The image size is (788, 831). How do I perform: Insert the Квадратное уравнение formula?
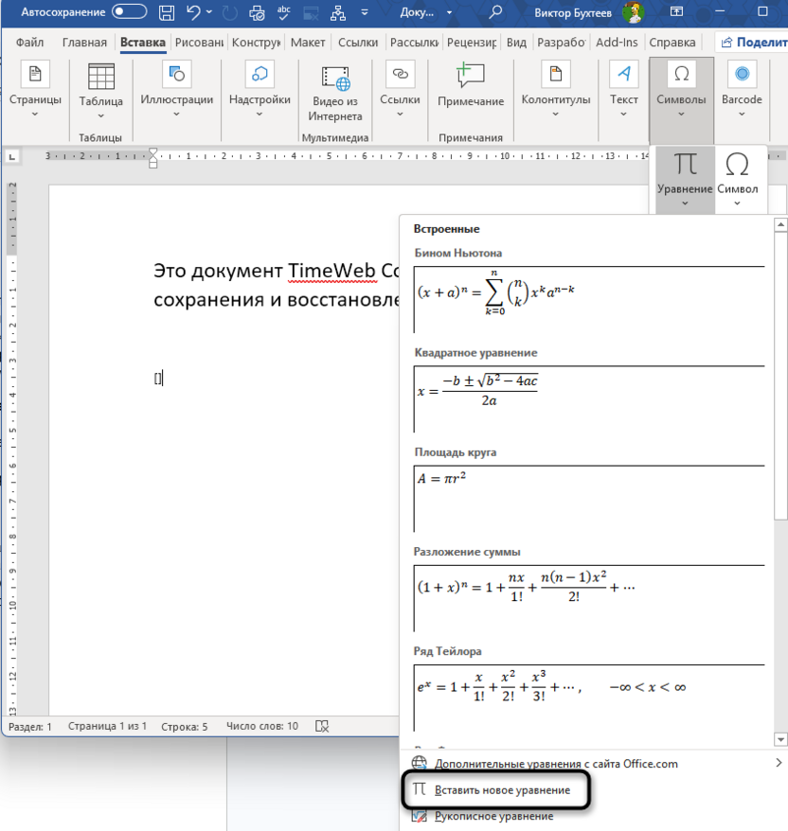click(x=588, y=399)
